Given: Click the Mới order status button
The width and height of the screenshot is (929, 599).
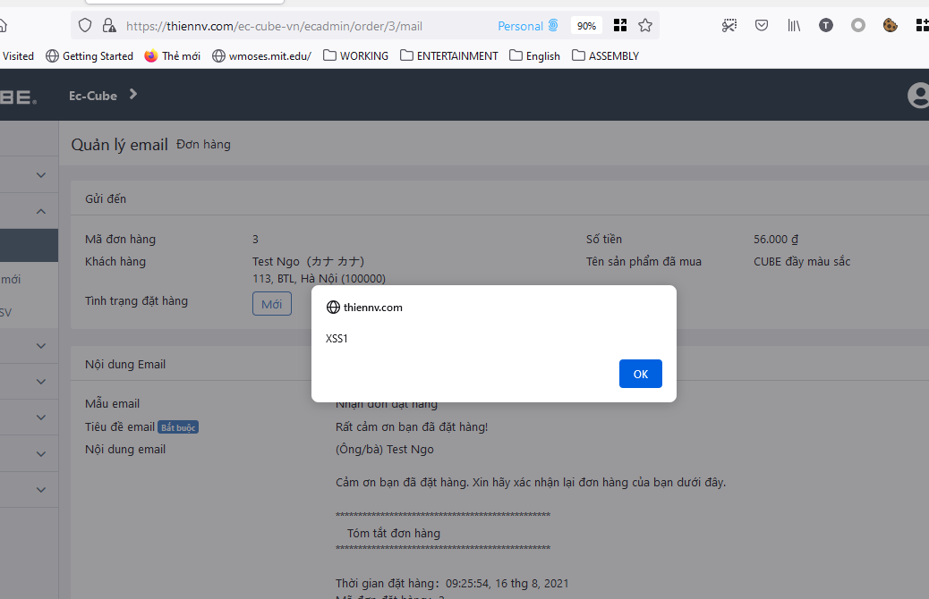Looking at the screenshot, I should [x=271, y=304].
